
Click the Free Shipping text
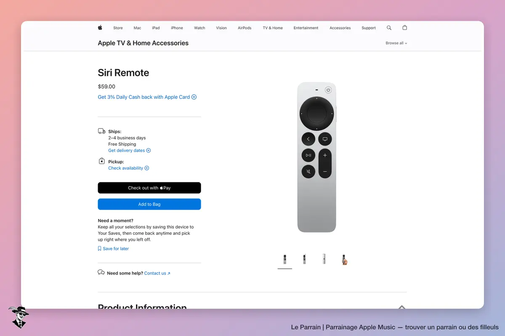pos(122,144)
